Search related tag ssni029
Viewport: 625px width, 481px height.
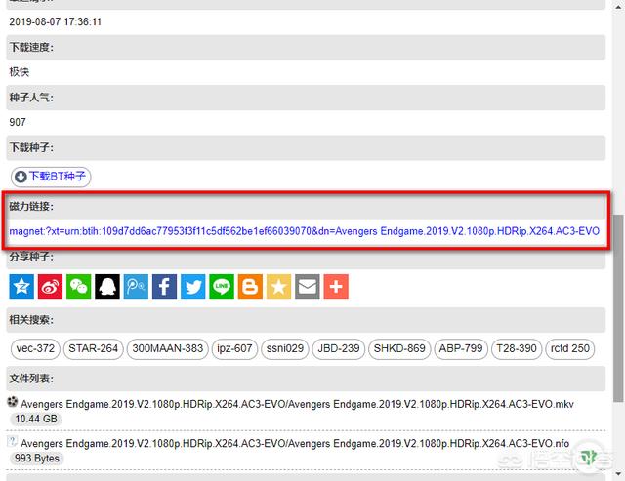tap(285, 349)
